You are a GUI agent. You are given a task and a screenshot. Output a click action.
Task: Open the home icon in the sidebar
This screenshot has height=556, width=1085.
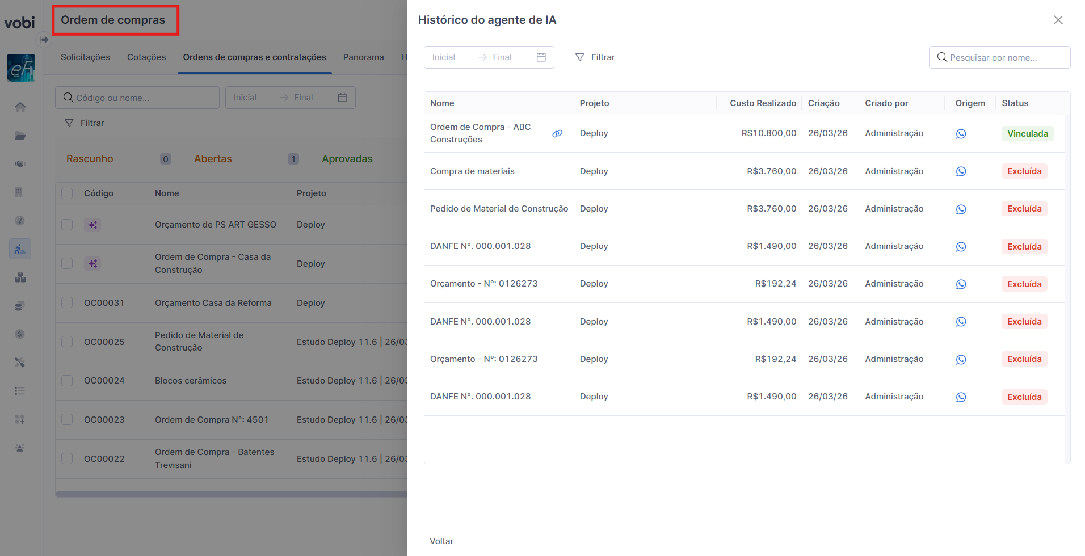(20, 107)
